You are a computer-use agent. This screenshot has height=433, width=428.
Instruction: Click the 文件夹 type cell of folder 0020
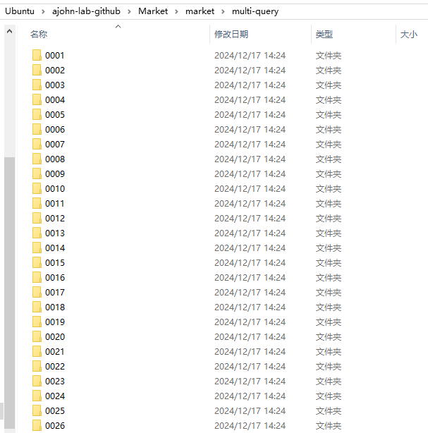329,337
